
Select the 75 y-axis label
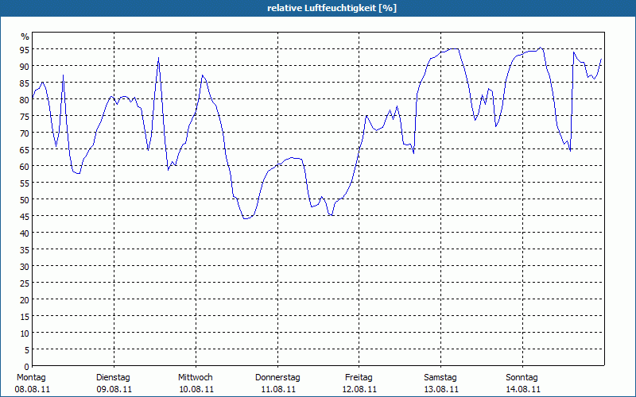(x=25, y=117)
